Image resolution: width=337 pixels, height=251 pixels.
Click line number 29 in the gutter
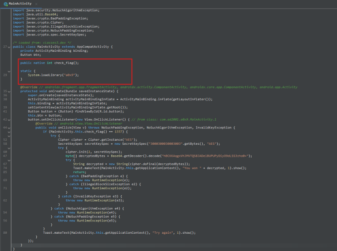(x=5, y=75)
